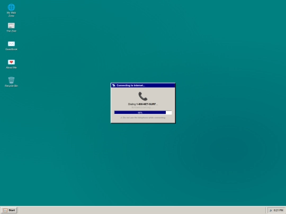286x214 pixels.
Task: Click the 6:21 PM taskbar clock
Action: tap(279, 210)
